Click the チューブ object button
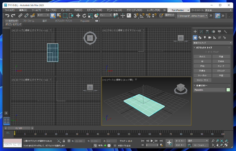 (x=221, y=66)
